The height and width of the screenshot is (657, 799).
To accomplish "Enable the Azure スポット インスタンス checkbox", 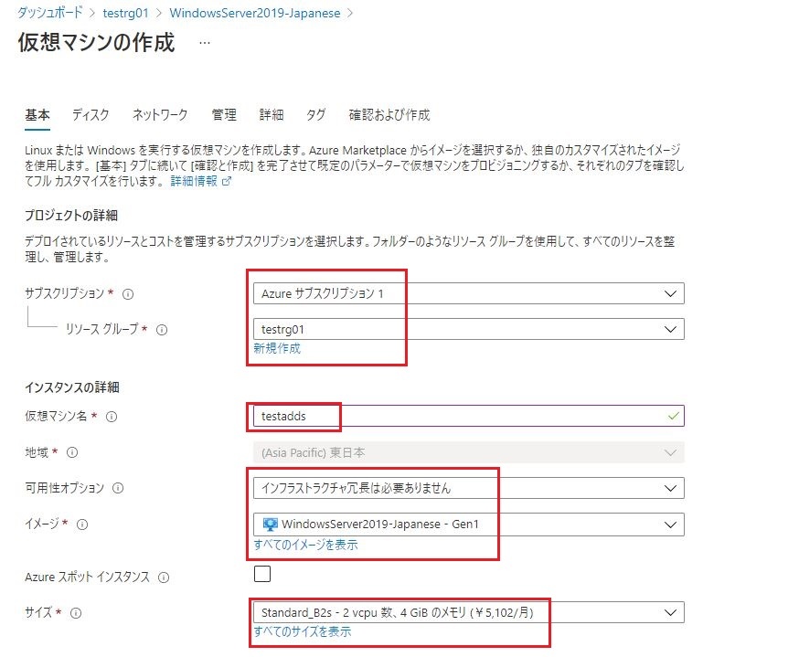I will point(262,574).
